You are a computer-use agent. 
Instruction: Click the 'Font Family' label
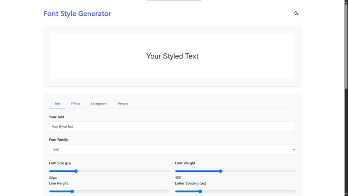coord(58,140)
